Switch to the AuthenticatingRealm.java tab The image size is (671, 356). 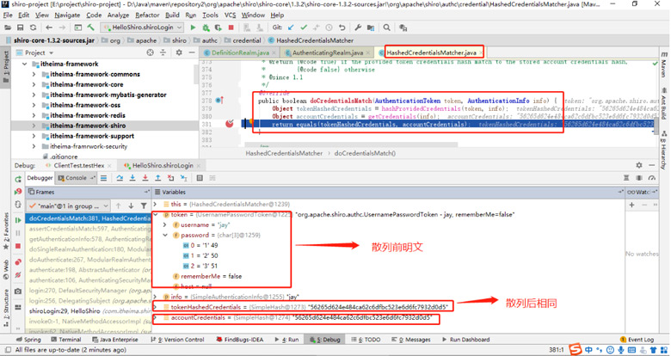pos(327,52)
